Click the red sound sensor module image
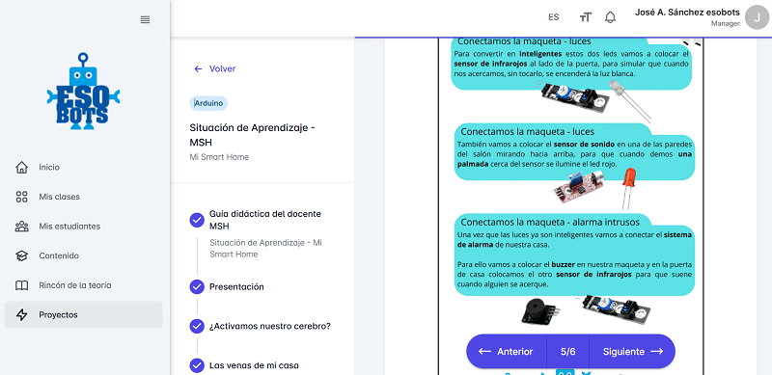The height and width of the screenshot is (375, 772). point(579,186)
